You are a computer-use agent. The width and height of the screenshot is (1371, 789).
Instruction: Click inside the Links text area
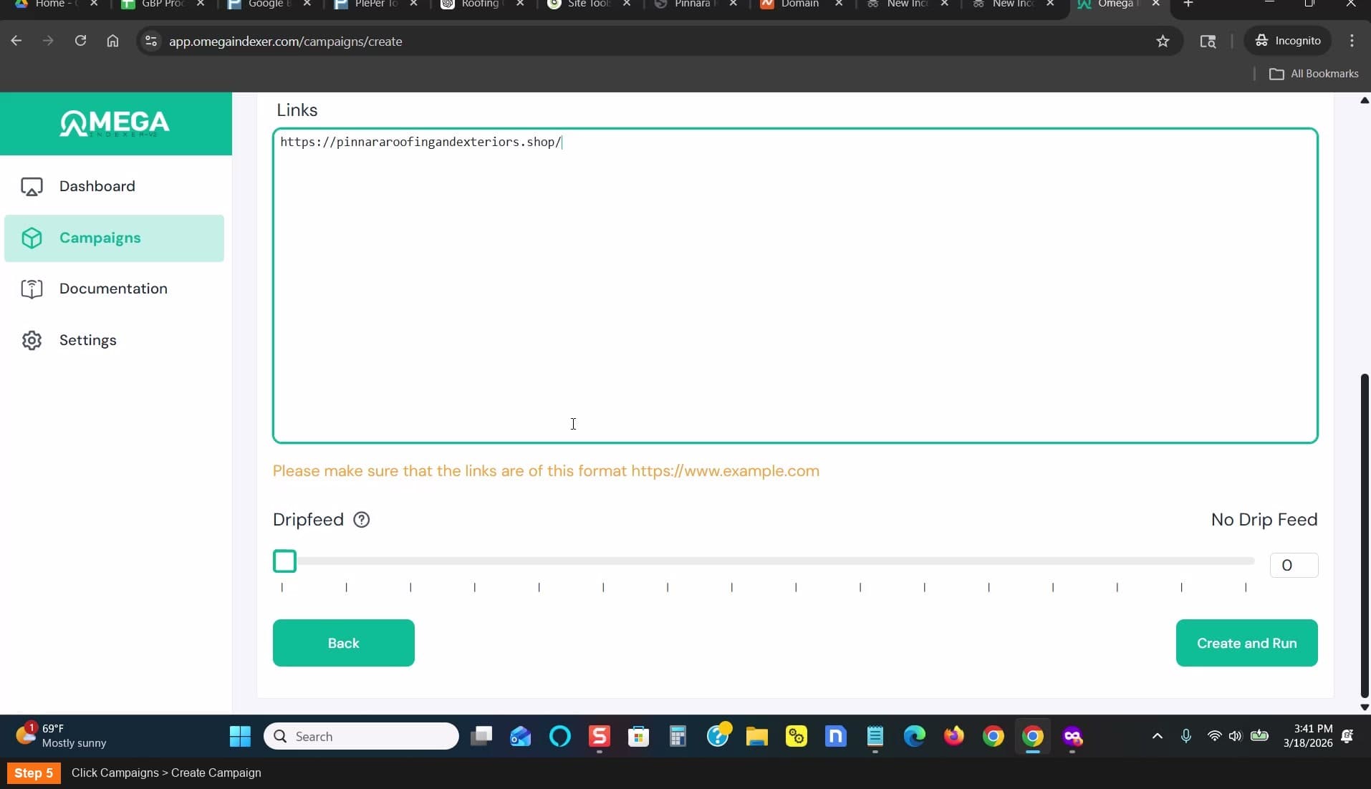click(x=795, y=286)
